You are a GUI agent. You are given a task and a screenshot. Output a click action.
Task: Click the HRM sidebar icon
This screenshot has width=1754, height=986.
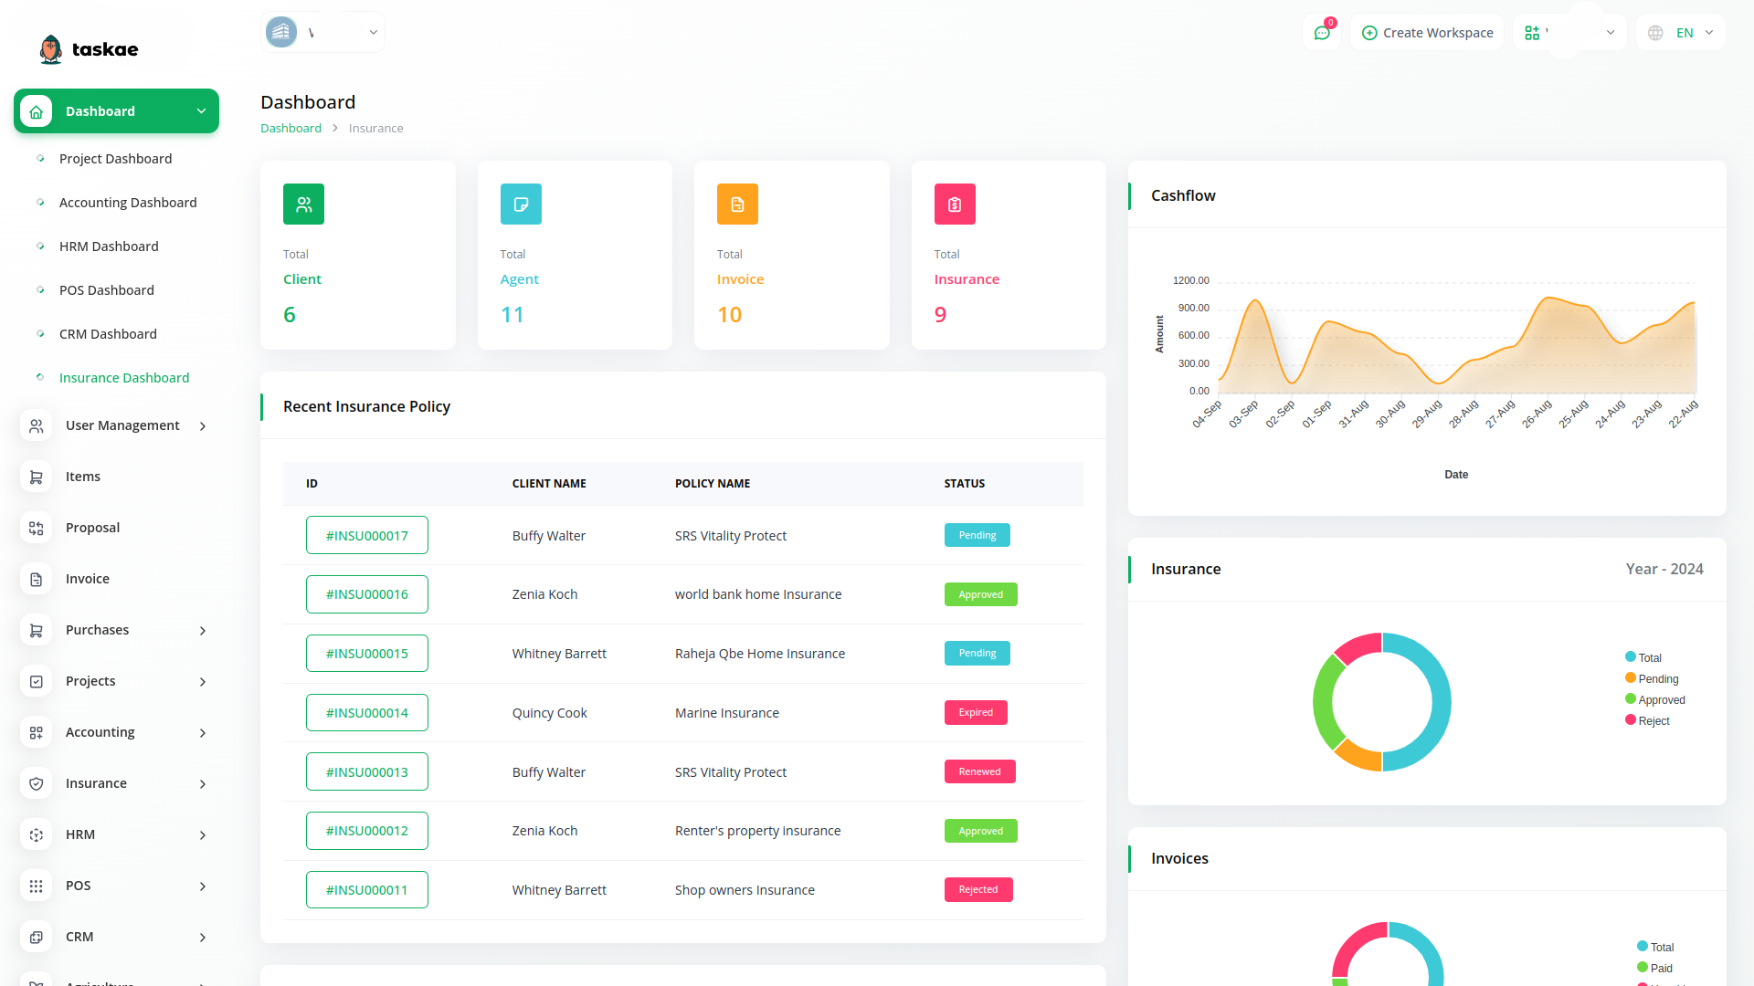(36, 834)
